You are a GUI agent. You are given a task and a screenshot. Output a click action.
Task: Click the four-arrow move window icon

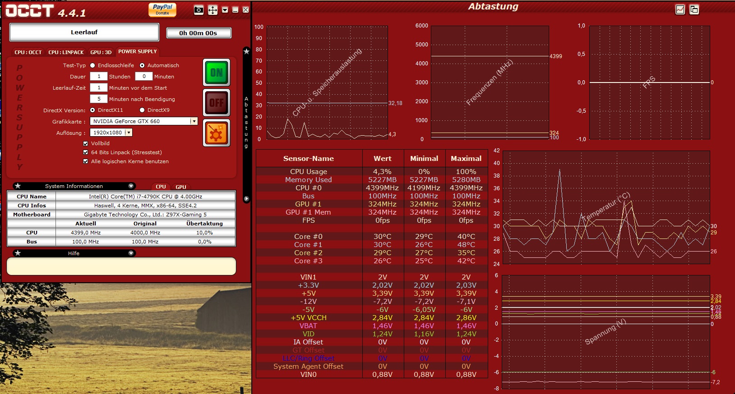(x=213, y=10)
